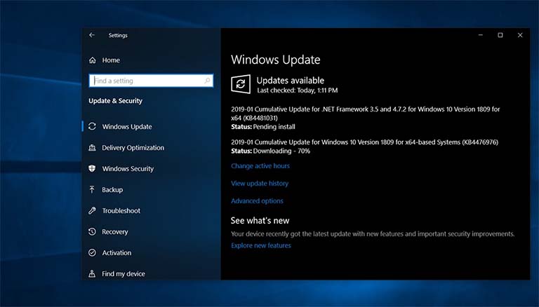
Task: Go to Windows Security section
Action: (128, 169)
